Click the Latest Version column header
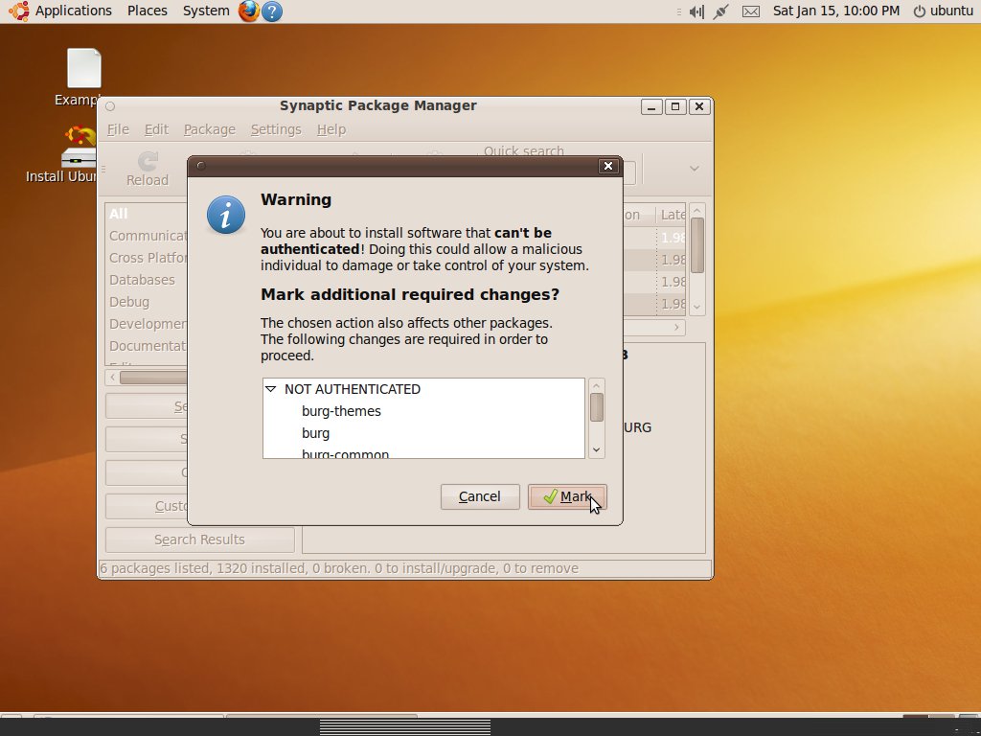Image resolution: width=981 pixels, height=736 pixels. (671, 215)
